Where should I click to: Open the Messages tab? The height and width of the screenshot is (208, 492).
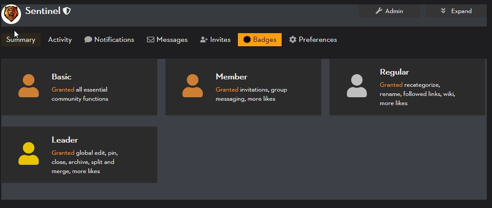[x=167, y=40]
